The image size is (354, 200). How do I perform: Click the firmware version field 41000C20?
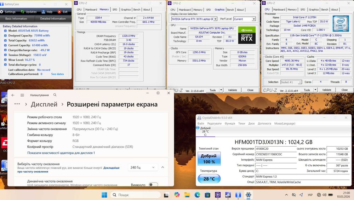(x=276, y=149)
